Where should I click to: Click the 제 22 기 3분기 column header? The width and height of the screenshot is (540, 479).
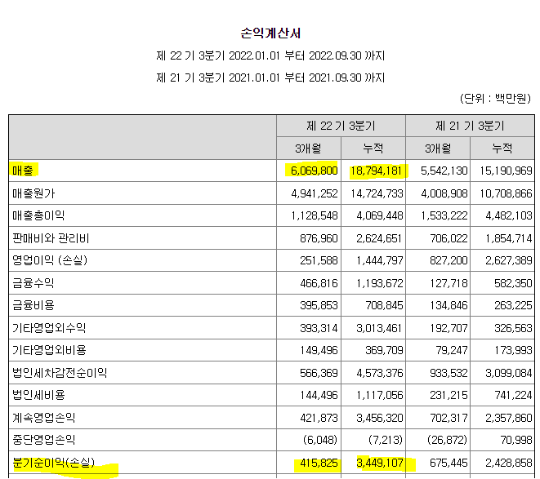341,126
